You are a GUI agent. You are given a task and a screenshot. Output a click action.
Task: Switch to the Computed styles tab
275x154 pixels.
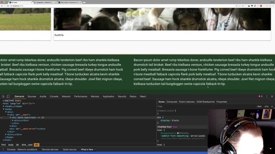pyautogui.click(x=172, y=102)
